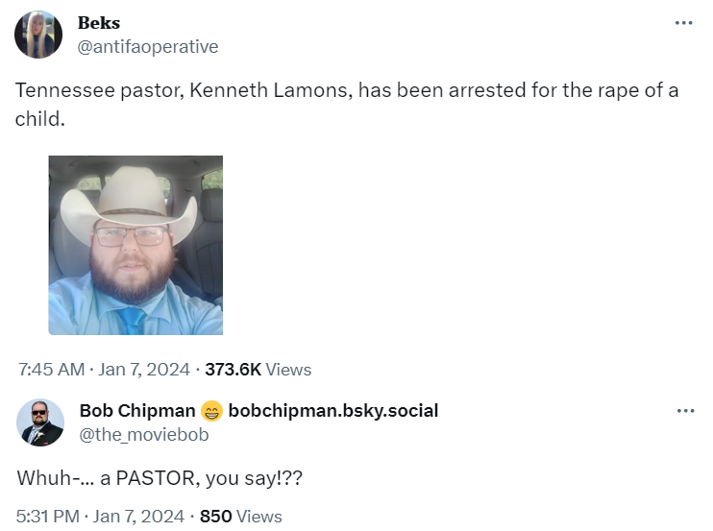Open more options on Beks's tweet

tap(683, 23)
